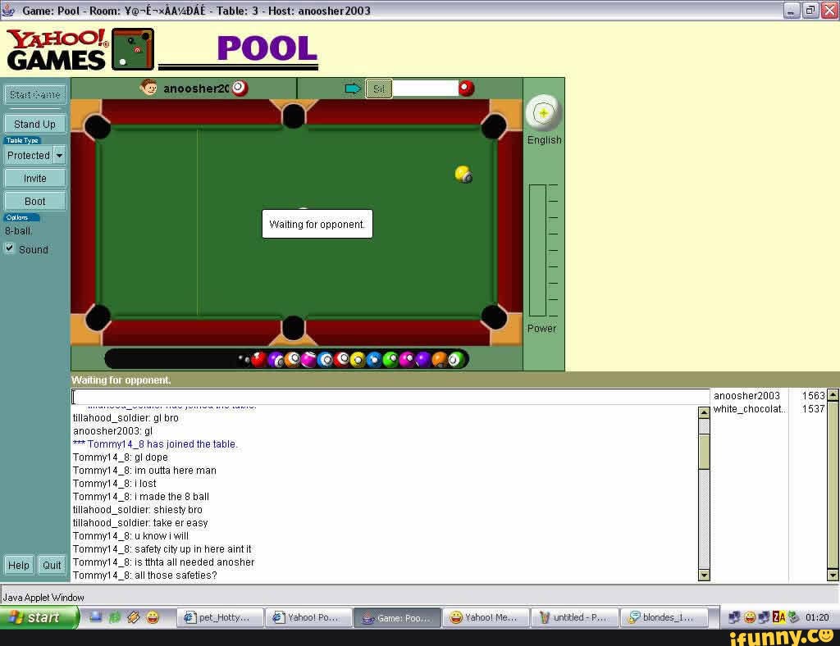
Task: Click the Boot button
Action: (x=34, y=201)
